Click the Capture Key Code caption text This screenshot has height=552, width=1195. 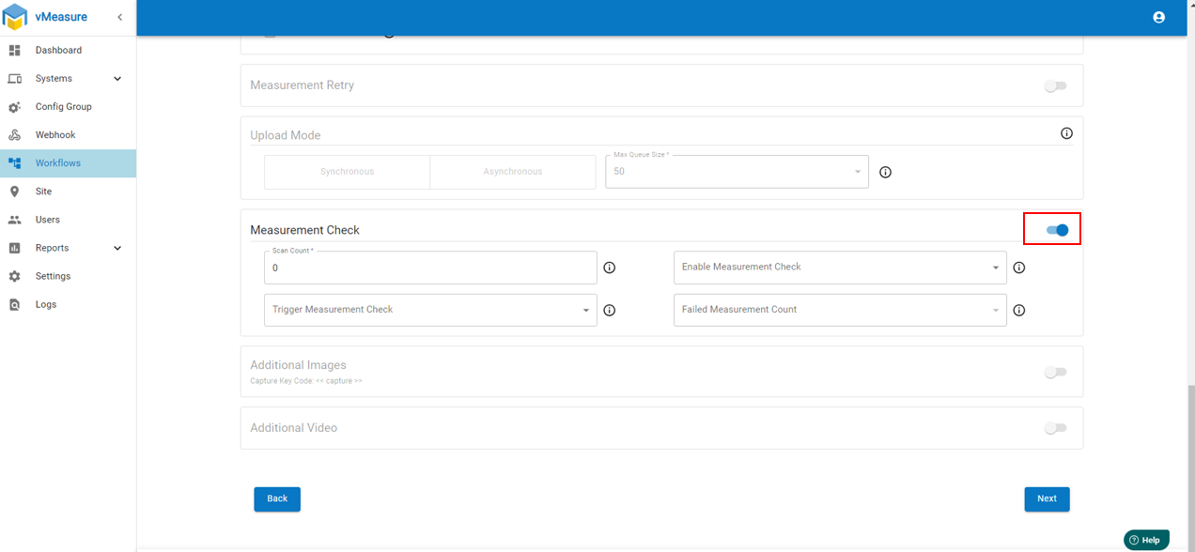point(306,381)
